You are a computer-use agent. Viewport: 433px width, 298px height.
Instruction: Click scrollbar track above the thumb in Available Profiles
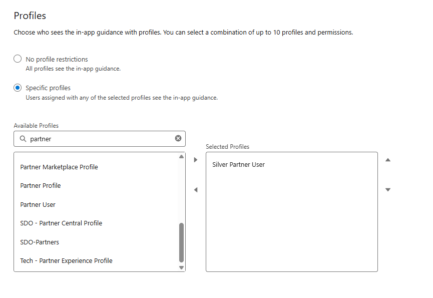[181, 190]
